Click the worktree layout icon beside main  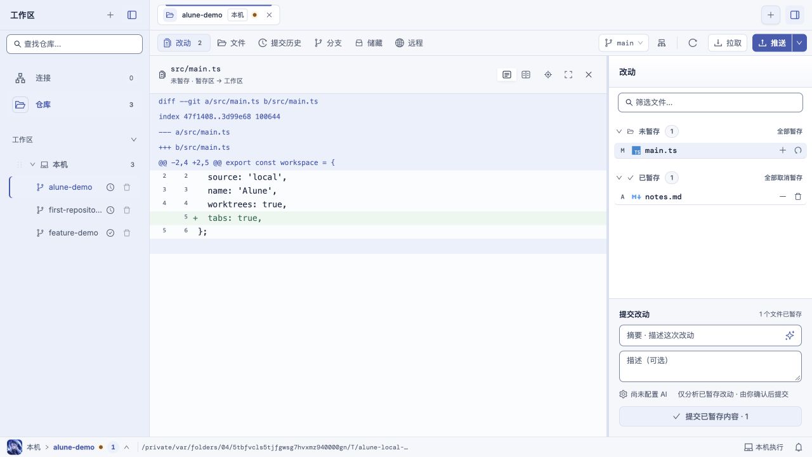pyautogui.click(x=662, y=43)
